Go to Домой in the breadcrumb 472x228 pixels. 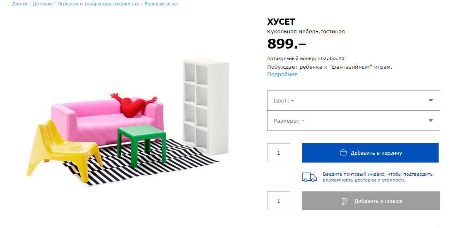click(x=19, y=4)
